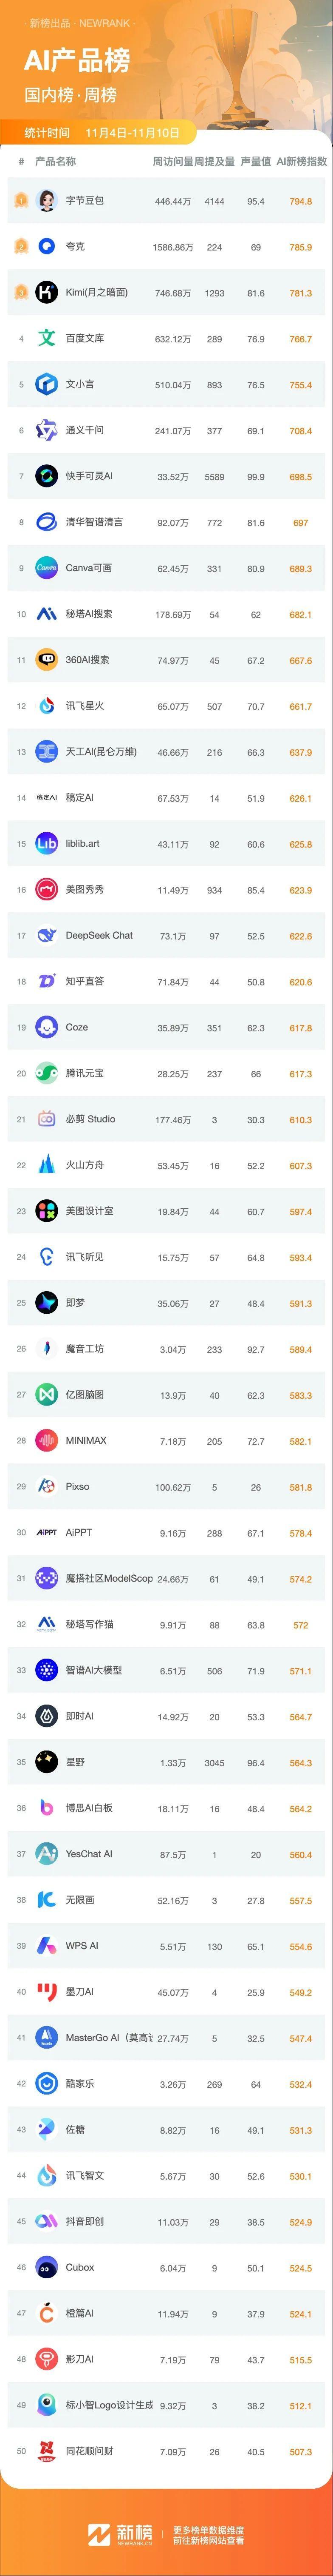Open the 讯飞星火 product name
The image size is (333, 2576).
point(85,706)
